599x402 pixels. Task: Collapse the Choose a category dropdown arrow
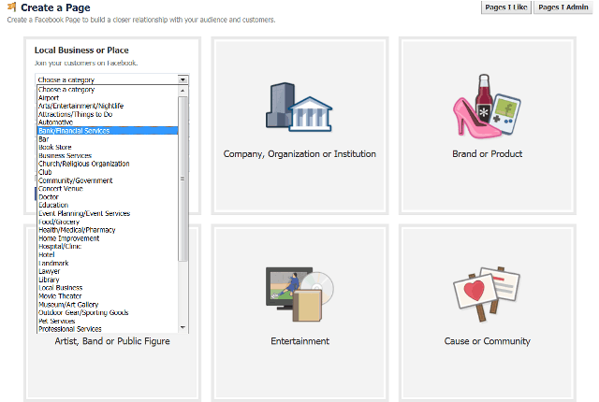point(183,79)
